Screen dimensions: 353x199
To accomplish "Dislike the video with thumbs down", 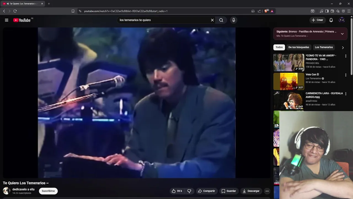I will [189, 191].
